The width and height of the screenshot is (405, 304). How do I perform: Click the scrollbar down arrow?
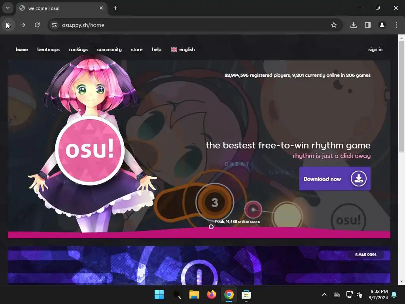click(402, 281)
